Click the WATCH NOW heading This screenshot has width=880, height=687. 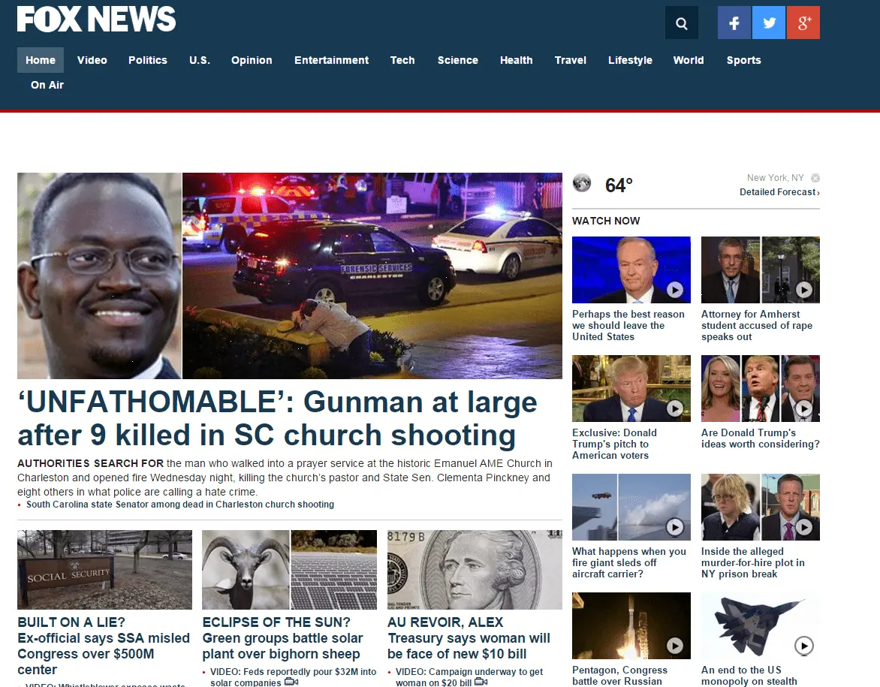click(605, 221)
